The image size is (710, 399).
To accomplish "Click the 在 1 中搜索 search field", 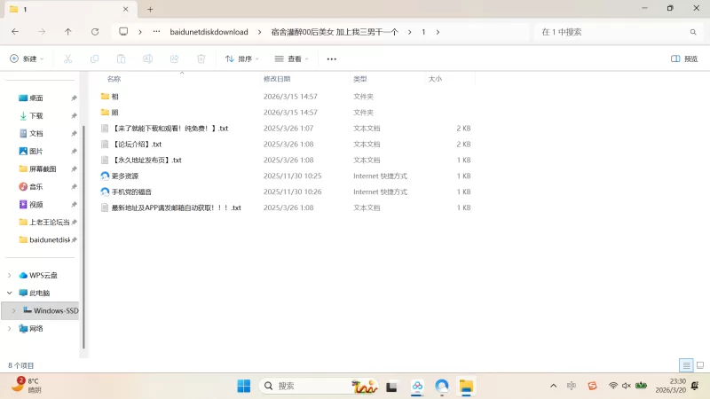I will [x=612, y=32].
